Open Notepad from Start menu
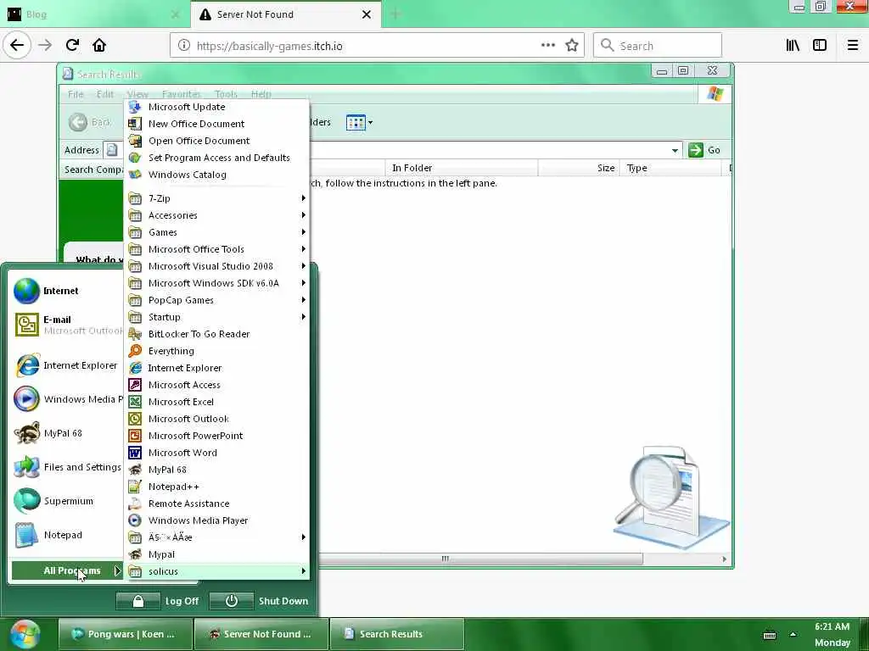 click(66, 536)
